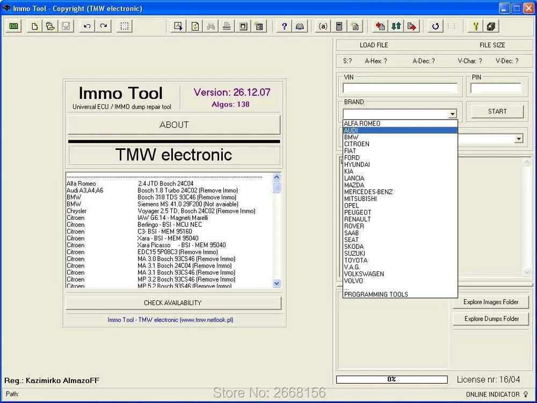
Task: Click the document-with-arrow import icon
Action: tap(178, 26)
